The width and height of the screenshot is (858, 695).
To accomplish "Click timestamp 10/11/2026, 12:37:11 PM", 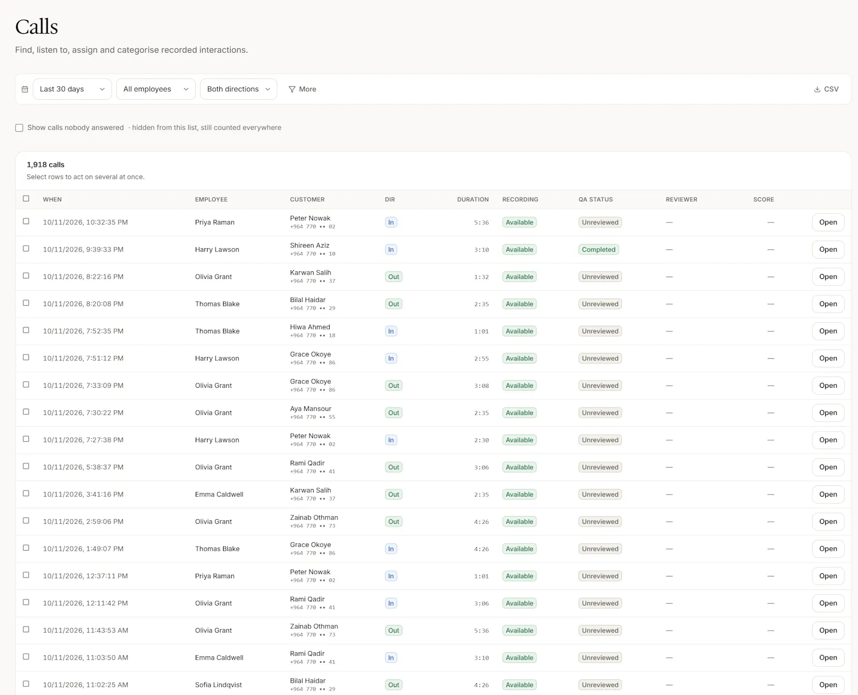I will coord(85,576).
